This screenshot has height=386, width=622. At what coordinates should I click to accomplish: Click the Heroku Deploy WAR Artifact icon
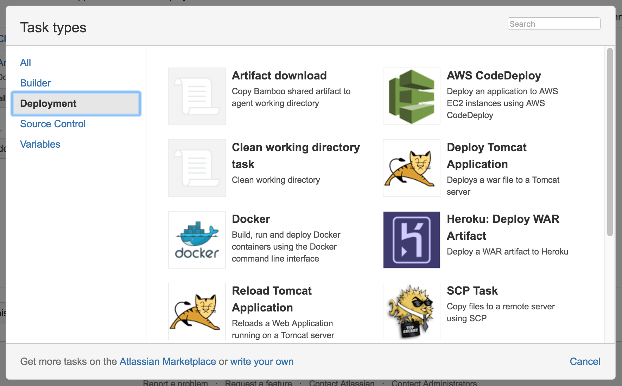click(411, 239)
